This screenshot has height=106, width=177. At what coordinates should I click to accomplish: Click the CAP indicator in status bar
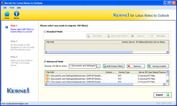tap(159, 103)
